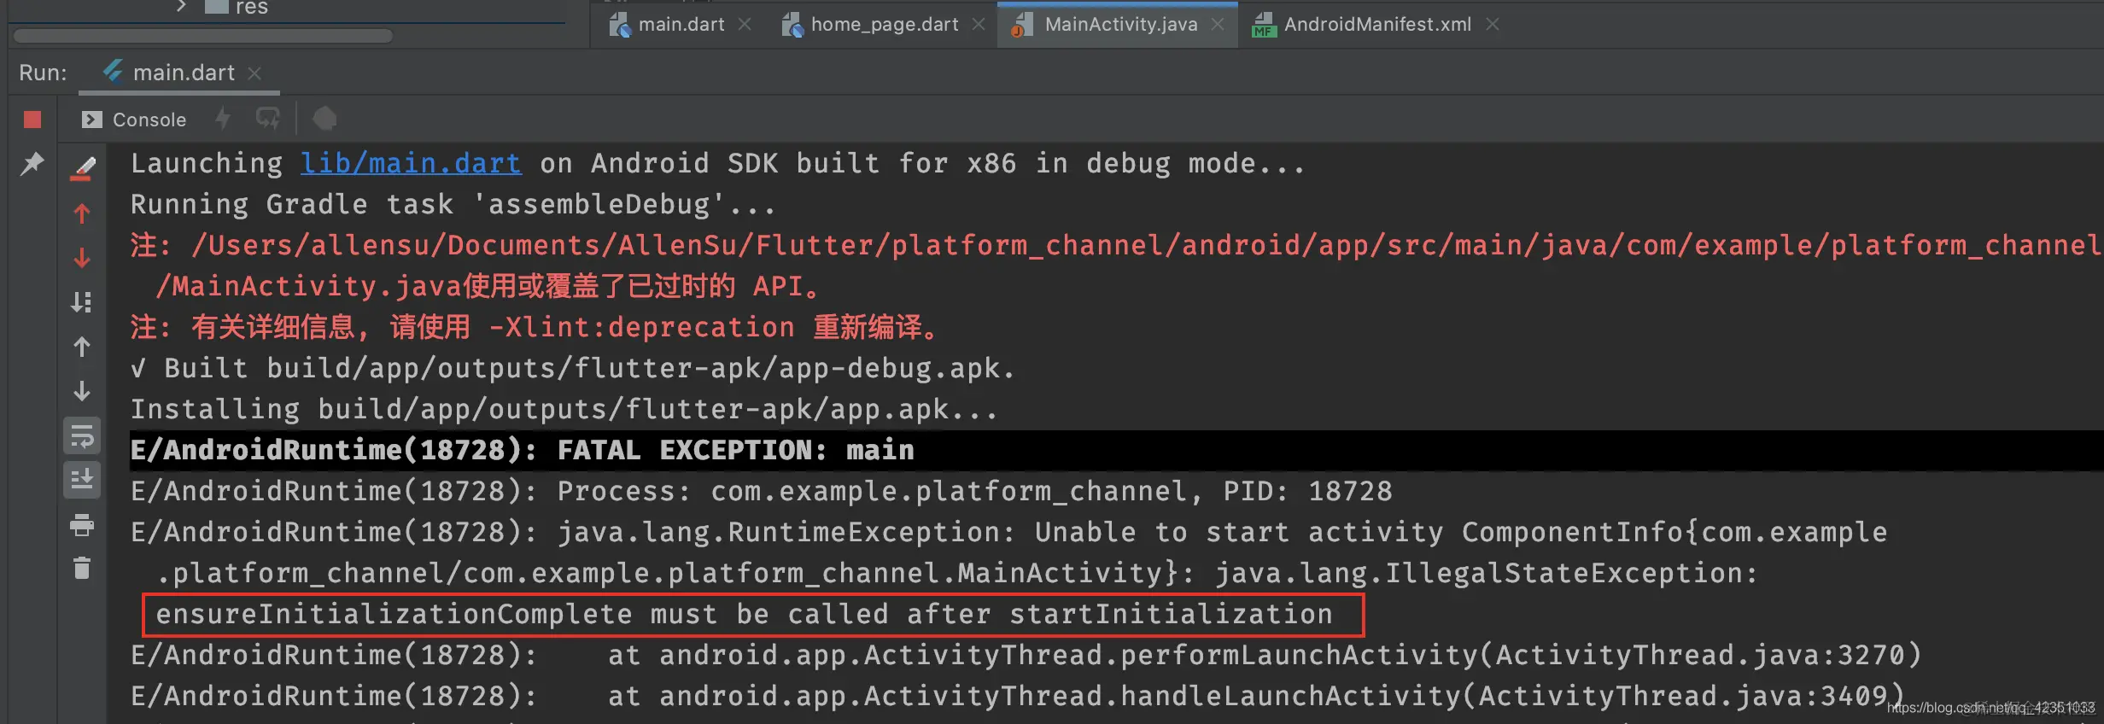Viewport: 2104px width, 724px height.
Task: Click the Flutter Hot Restart icon
Action: point(268,119)
